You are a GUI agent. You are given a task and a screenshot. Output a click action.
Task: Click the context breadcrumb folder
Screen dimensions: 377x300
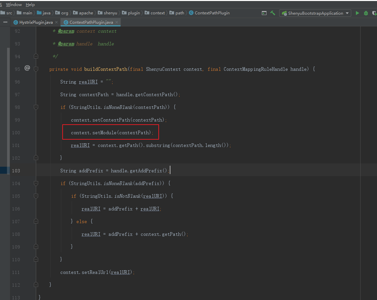[x=155, y=13]
